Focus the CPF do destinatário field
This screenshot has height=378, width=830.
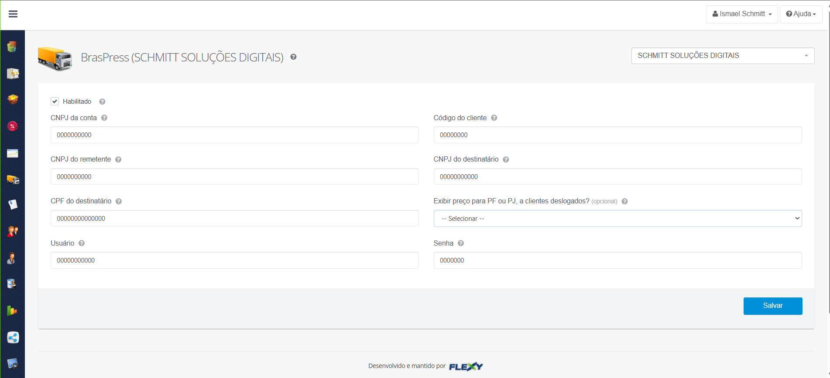234,219
